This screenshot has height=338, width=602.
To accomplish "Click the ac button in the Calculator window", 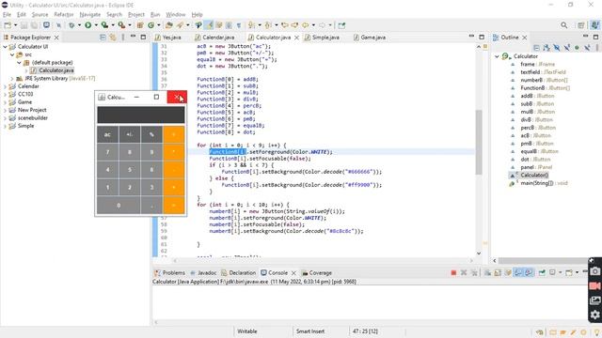I will coord(107,134).
